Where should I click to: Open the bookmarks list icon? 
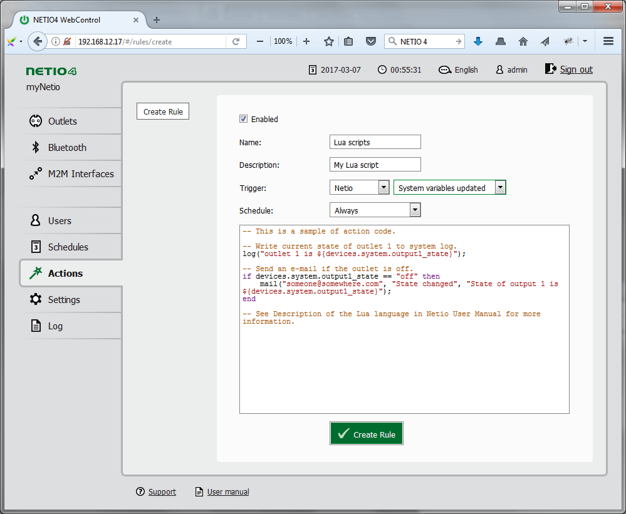point(348,41)
